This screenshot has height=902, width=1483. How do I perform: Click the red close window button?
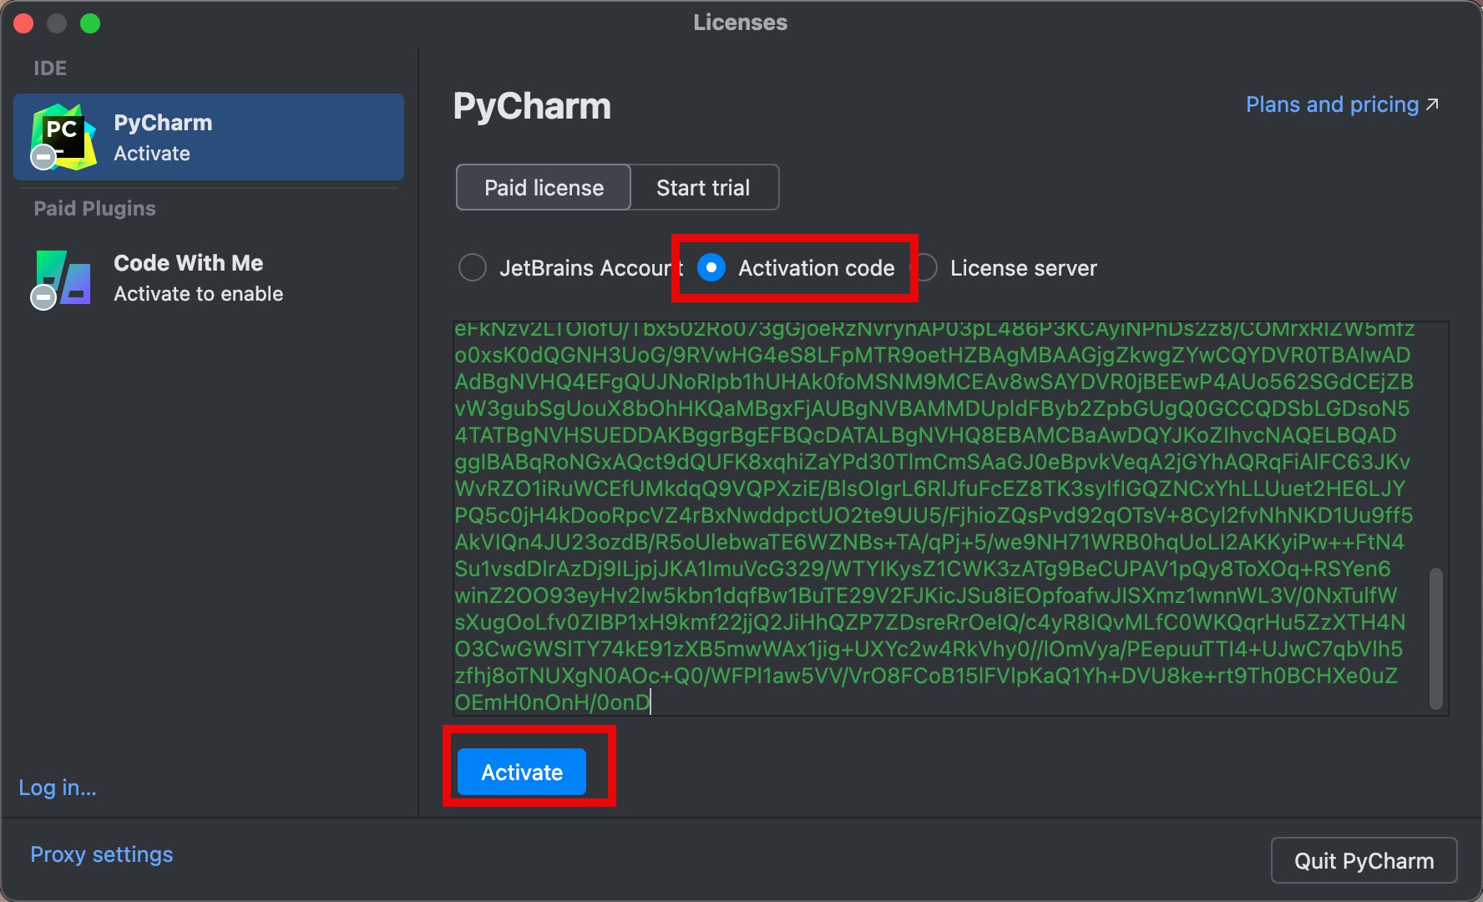click(x=23, y=23)
